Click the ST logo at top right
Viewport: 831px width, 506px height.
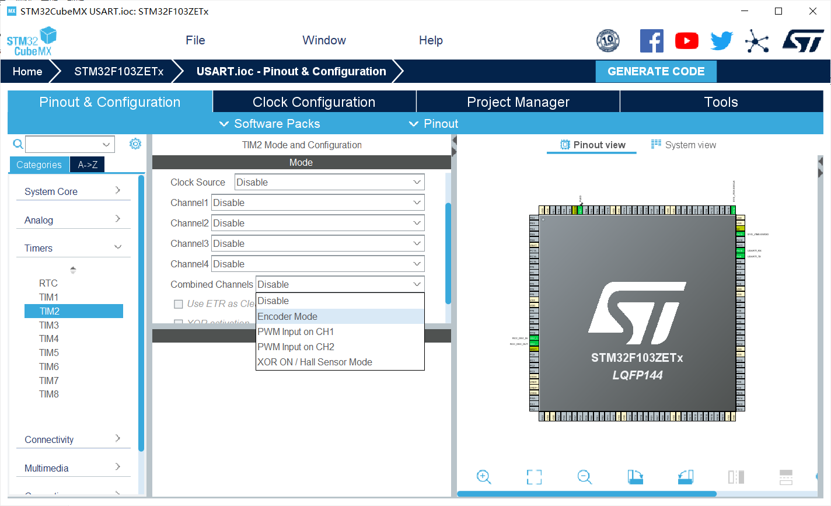803,40
